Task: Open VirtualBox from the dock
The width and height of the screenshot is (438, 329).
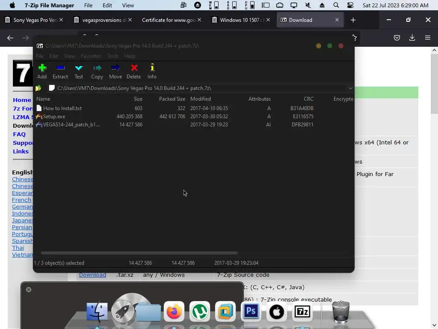Action: click(x=225, y=311)
